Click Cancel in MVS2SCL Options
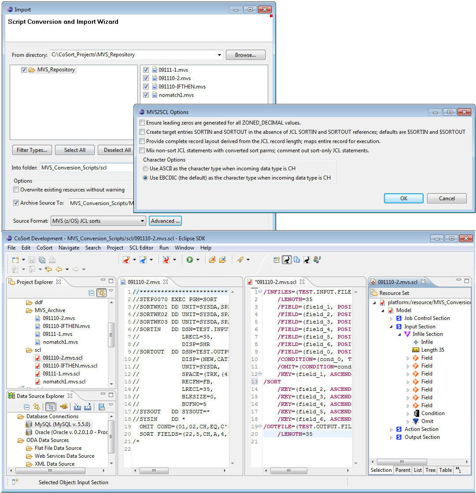Viewport: 476px width, 493px height. click(x=447, y=199)
